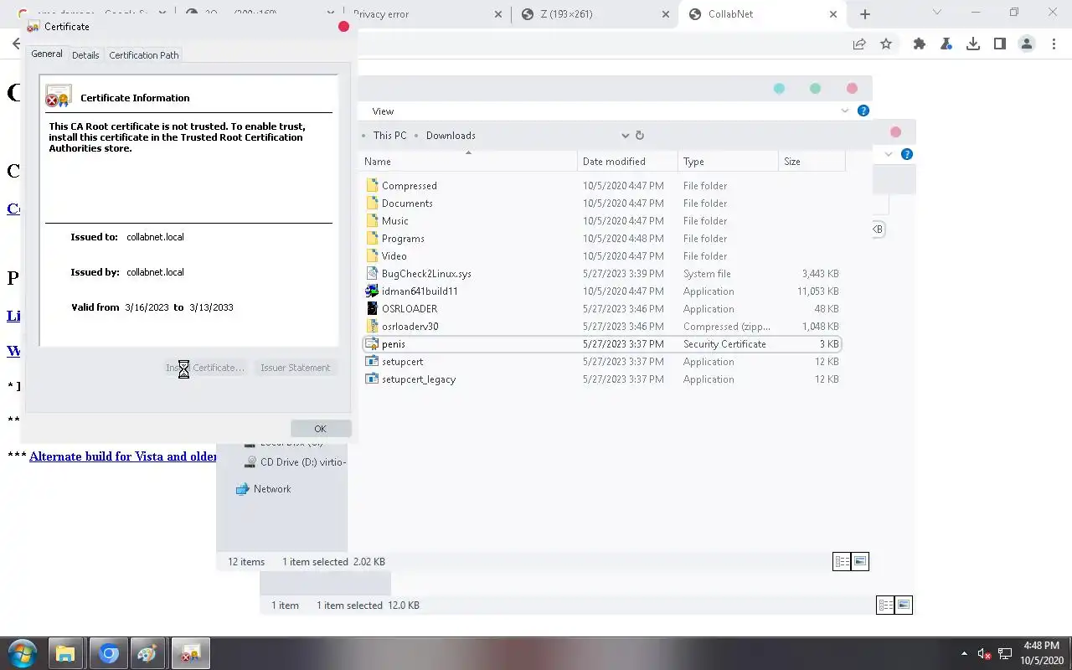Select the Compressed folder

pyautogui.click(x=602, y=186)
